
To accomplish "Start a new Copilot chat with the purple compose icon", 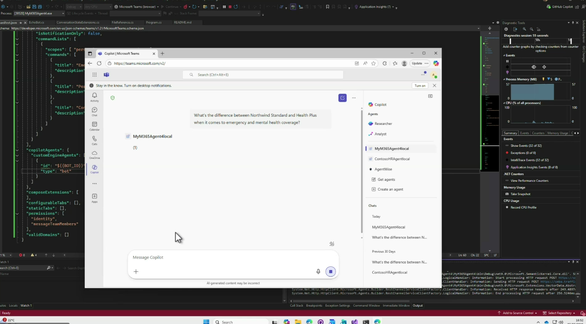I will [x=342, y=98].
